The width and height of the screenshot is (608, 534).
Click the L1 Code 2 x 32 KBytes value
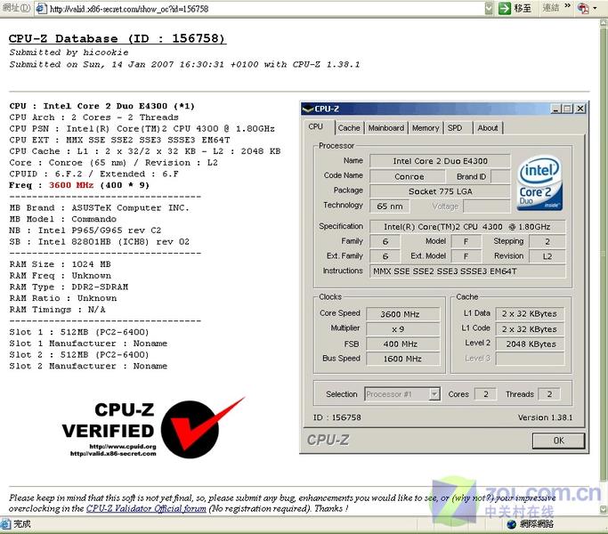click(530, 329)
